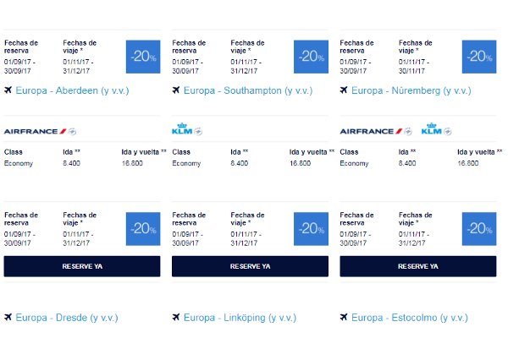Click the airplane icon beside Europa - Southampton
Image resolution: width=508 pixels, height=338 pixels.
(x=176, y=90)
